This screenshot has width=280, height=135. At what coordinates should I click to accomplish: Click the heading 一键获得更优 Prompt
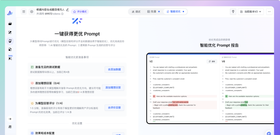(x=77, y=34)
